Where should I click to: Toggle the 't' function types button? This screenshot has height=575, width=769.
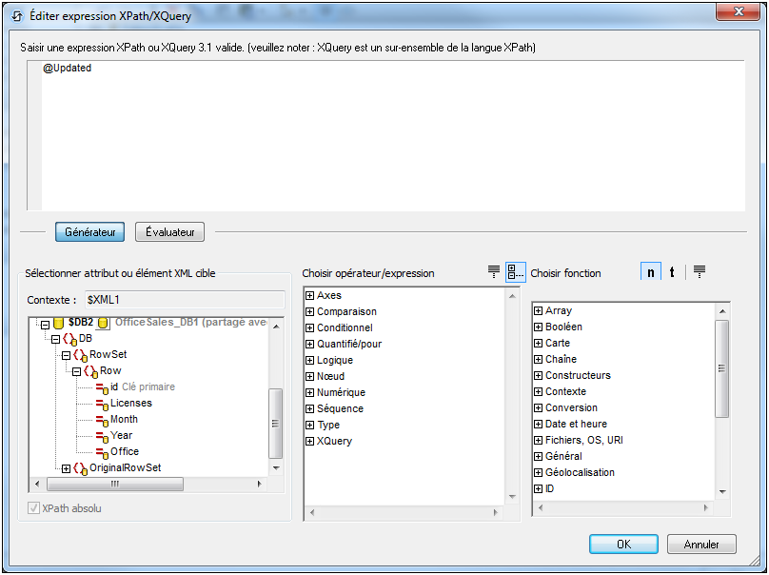(672, 272)
